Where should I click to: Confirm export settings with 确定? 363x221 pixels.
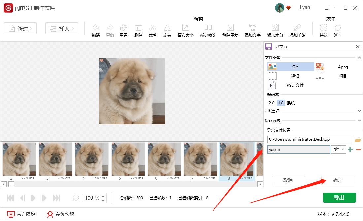(338, 180)
